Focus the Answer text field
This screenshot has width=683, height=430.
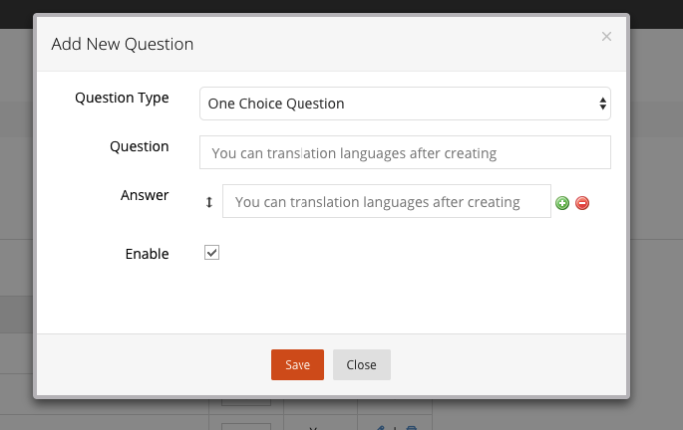coord(387,201)
